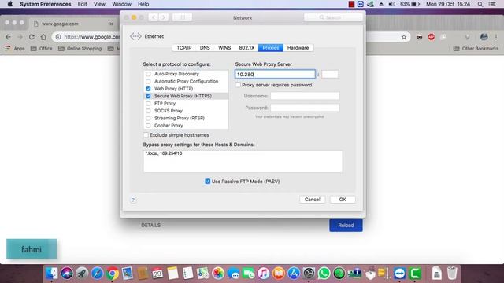Open Photos pinwheel icon in Dock

(218, 274)
